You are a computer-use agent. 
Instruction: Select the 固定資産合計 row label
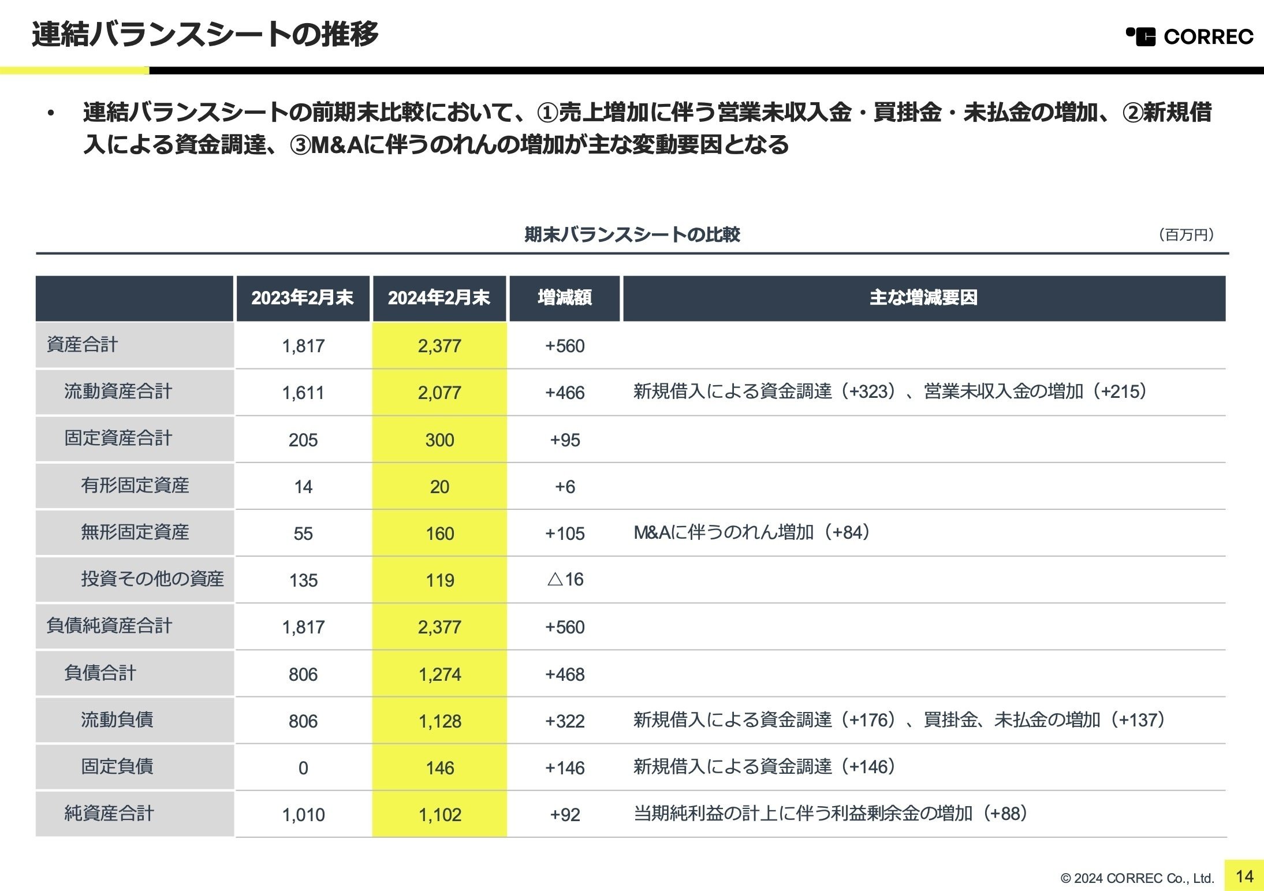118,438
